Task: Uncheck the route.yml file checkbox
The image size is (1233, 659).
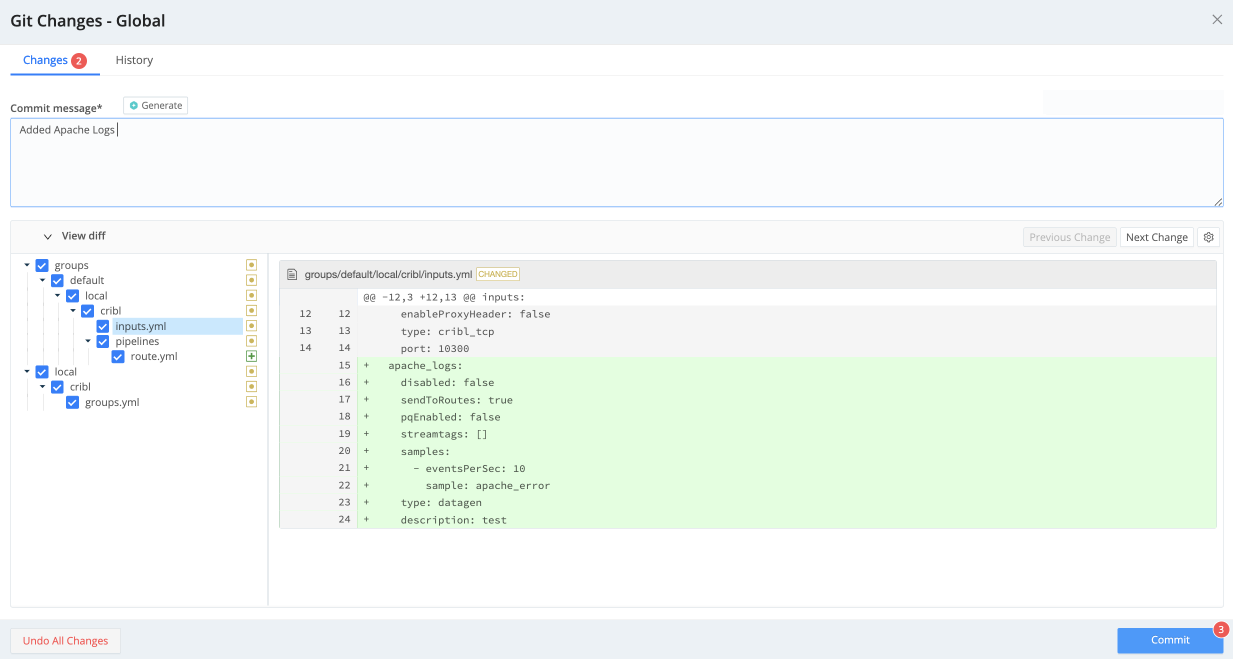Action: [x=118, y=356]
